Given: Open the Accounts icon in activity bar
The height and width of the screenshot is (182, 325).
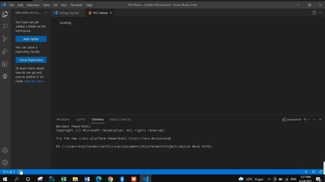Looking at the screenshot, I should (x=5, y=150).
